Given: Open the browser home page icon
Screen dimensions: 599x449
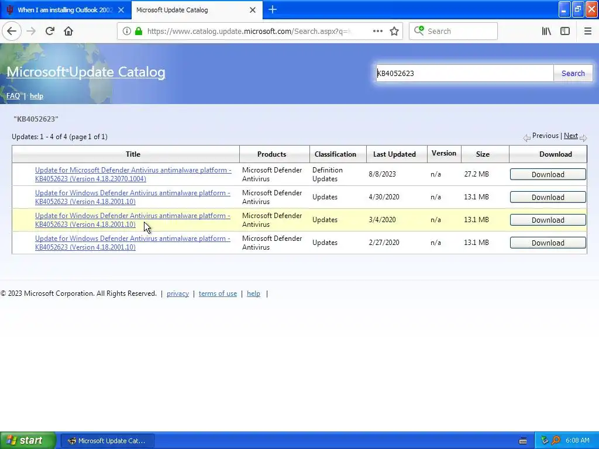Looking at the screenshot, I should pos(68,31).
